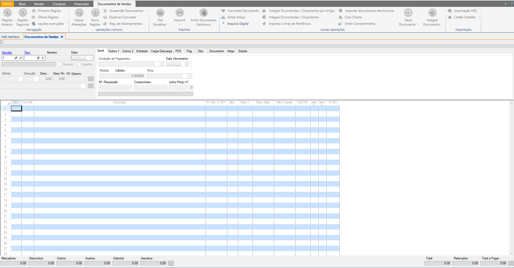Toggle the Anulado checkbox
This screenshot has width=514, height=268.
click(60, 64)
